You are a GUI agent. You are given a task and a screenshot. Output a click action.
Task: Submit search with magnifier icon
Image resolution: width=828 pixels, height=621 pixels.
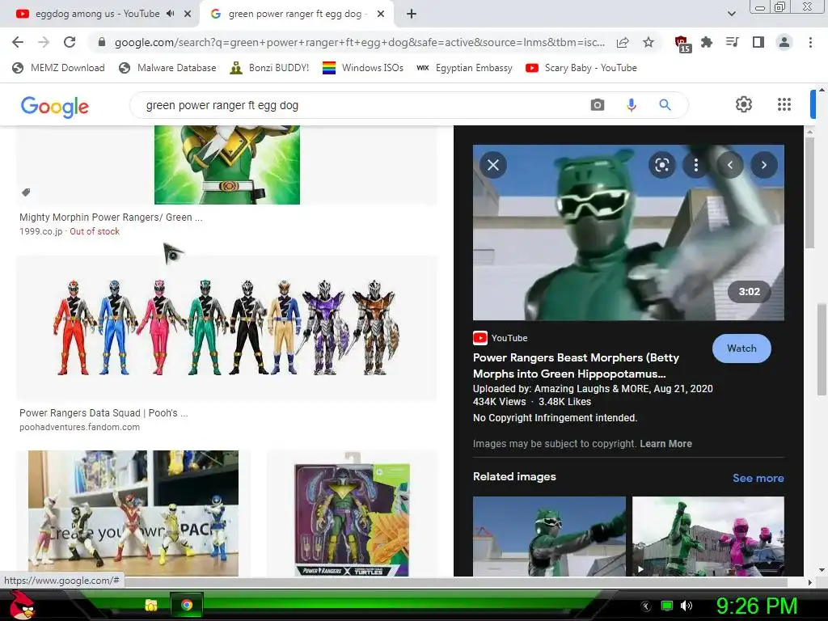[665, 105]
